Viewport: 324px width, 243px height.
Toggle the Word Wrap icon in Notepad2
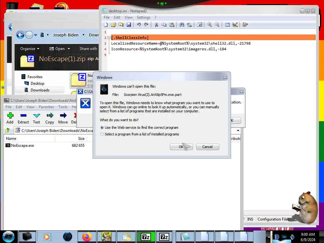click(x=200, y=25)
